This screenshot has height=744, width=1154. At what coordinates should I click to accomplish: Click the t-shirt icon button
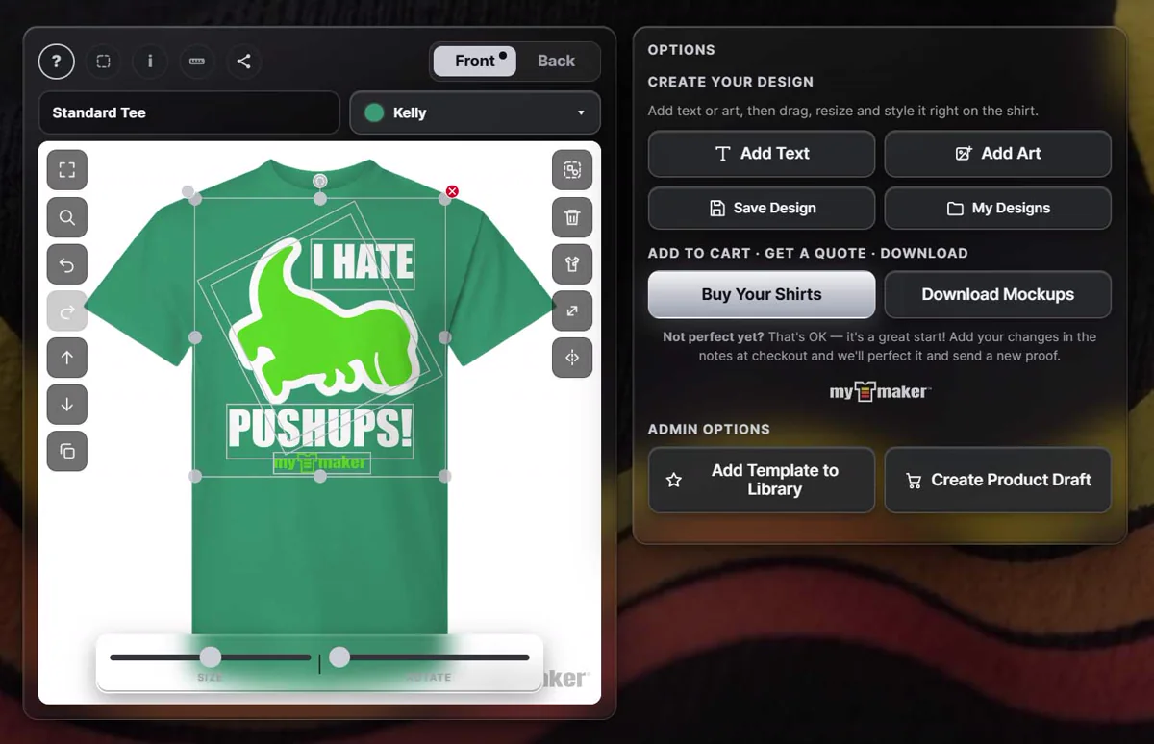(572, 264)
